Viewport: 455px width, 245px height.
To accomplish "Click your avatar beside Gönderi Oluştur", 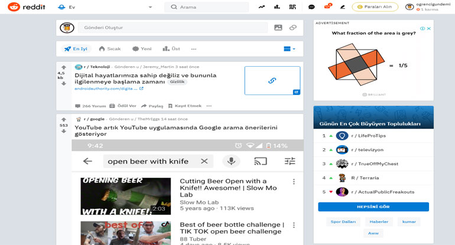I will (67, 28).
